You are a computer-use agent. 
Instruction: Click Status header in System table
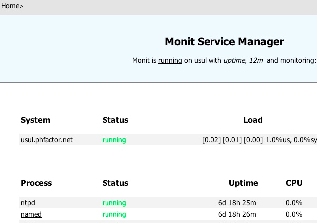point(115,120)
